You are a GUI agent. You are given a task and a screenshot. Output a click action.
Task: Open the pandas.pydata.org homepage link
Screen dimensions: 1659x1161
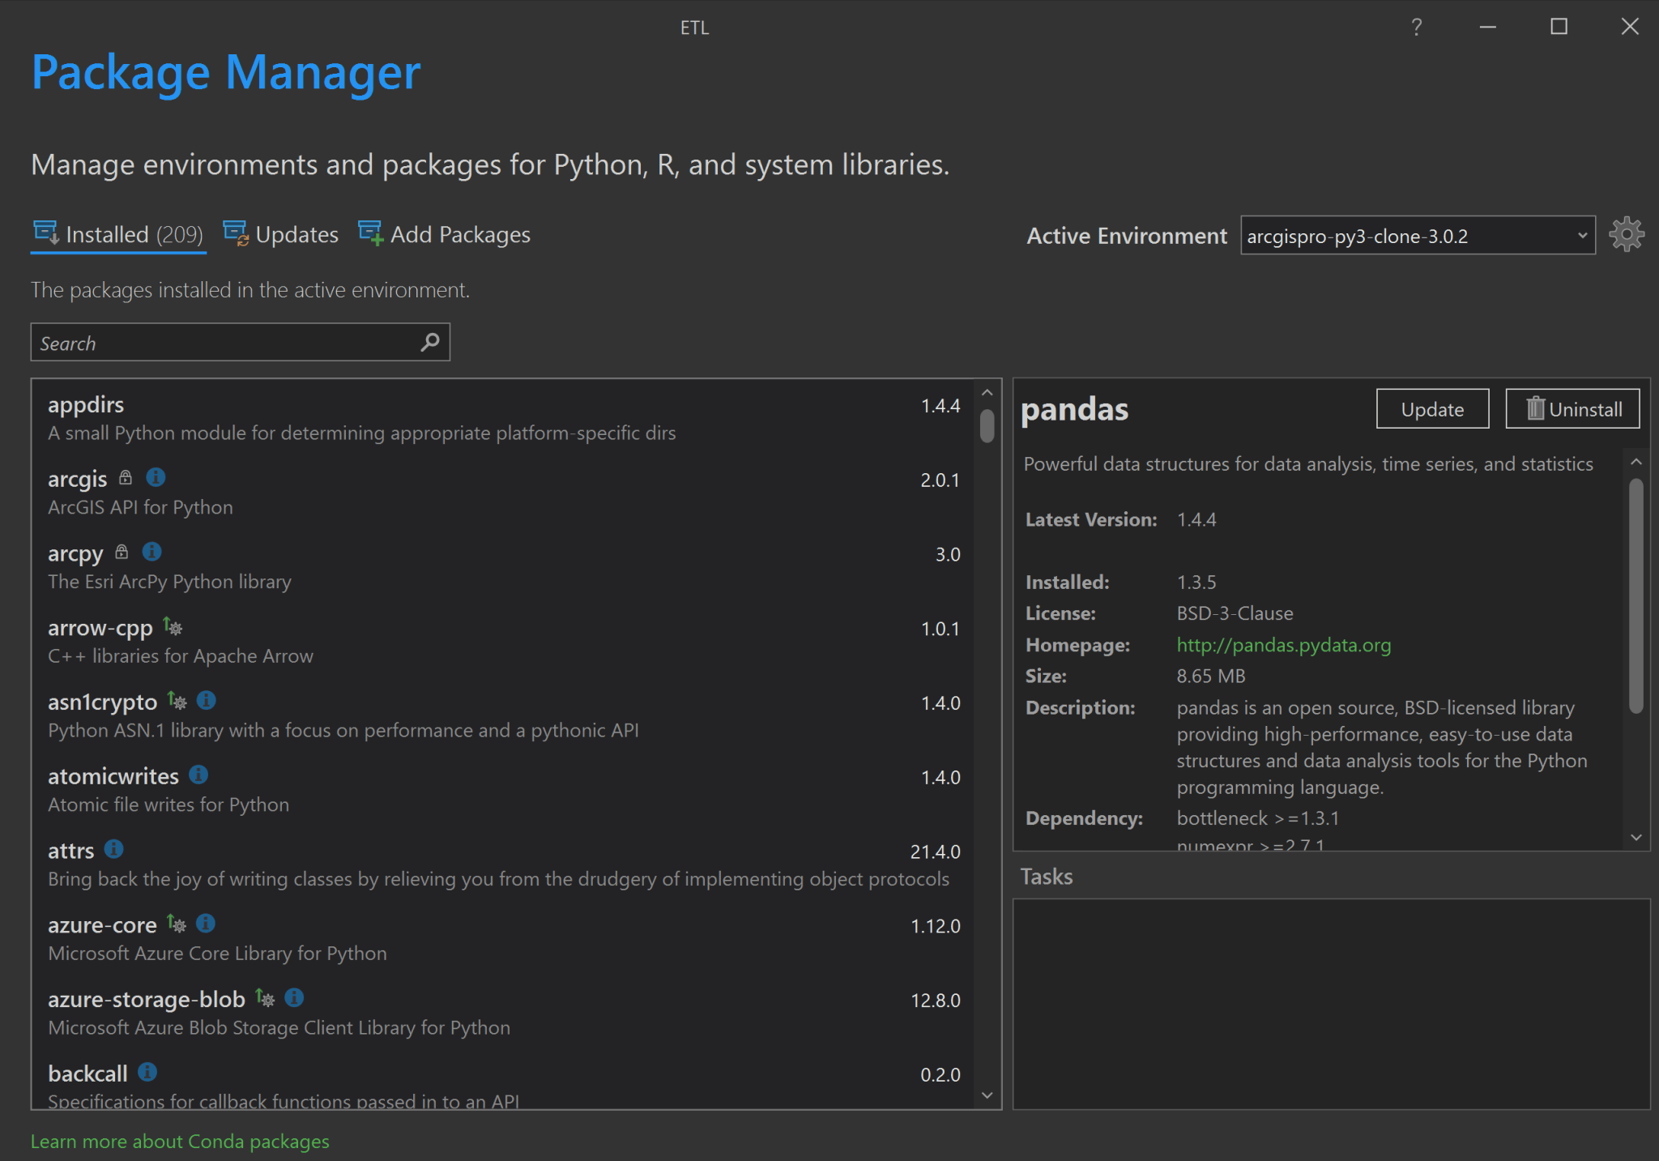[x=1283, y=645]
